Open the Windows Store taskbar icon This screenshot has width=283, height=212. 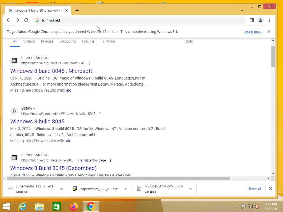click(x=56, y=206)
